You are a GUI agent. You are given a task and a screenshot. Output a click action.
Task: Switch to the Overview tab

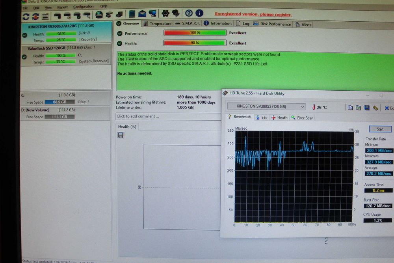[x=128, y=23]
